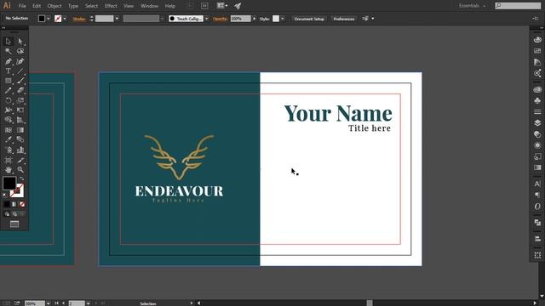
Task: Open the graphic Style dropdown
Action: pyautogui.click(x=282, y=19)
